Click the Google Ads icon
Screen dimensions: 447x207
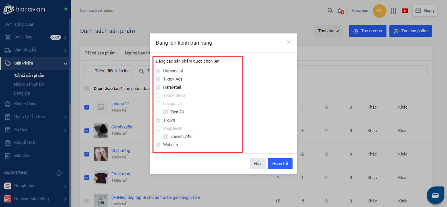pyautogui.click(x=8, y=186)
